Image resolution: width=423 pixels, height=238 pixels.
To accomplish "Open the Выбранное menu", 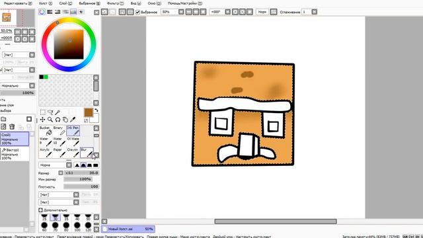I will click(x=89, y=3).
